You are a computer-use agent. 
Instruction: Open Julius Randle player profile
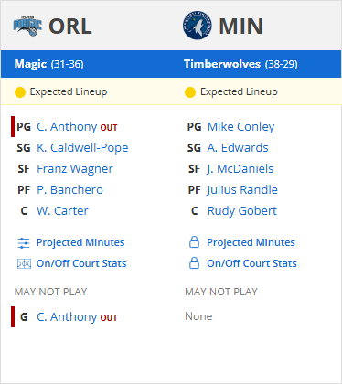[242, 190]
